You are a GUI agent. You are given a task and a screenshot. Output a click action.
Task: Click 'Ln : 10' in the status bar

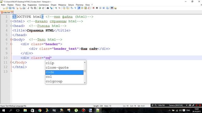click(x=126, y=106)
